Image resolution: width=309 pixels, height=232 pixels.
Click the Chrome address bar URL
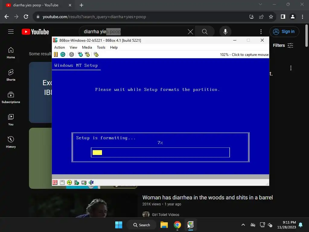94,17
